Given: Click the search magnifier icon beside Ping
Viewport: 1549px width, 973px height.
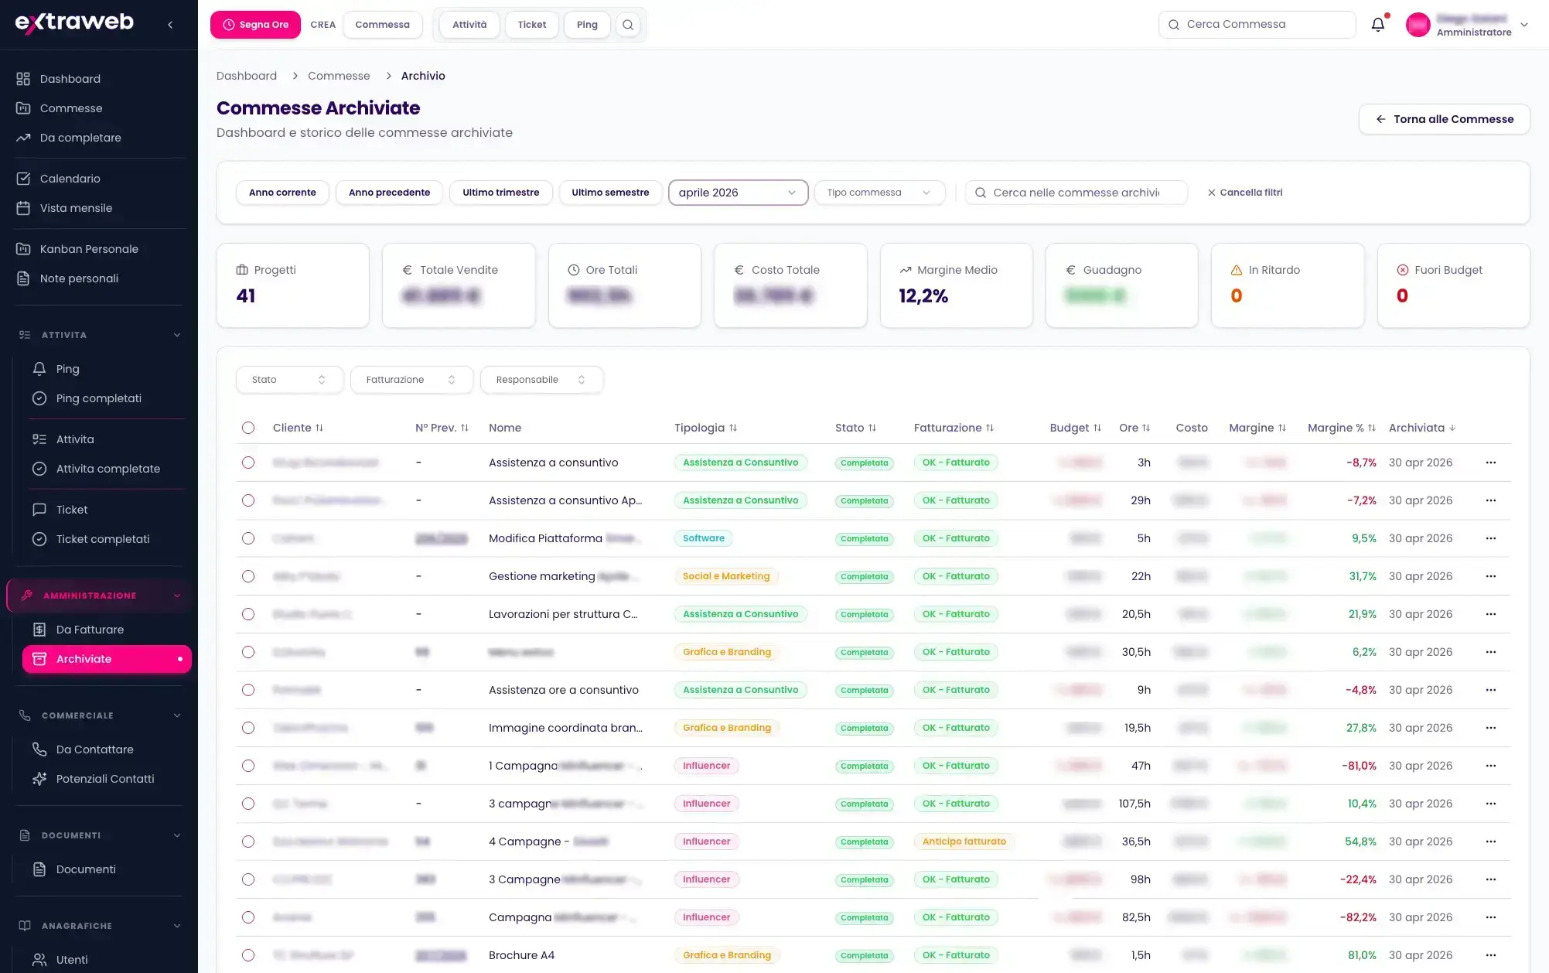Looking at the screenshot, I should (628, 25).
